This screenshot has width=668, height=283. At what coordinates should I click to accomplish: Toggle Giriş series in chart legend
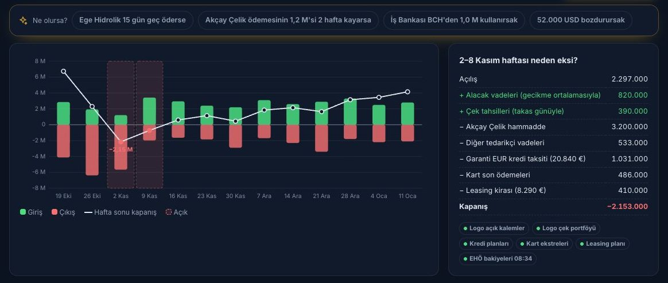click(x=31, y=212)
